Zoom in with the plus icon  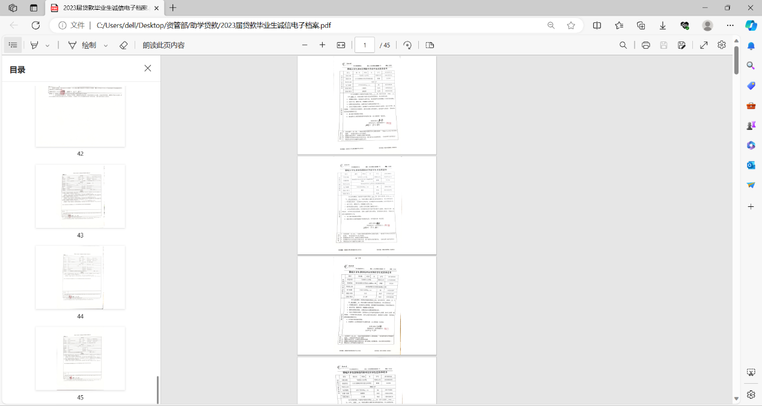[322, 45]
